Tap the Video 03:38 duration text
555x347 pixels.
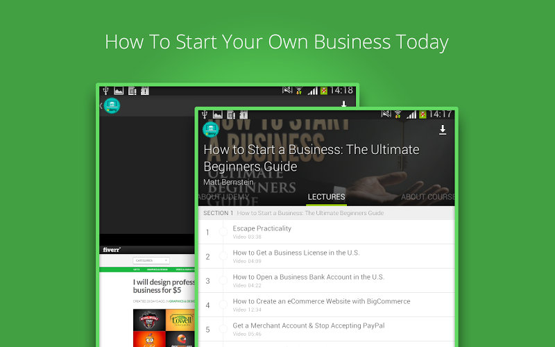pos(247,237)
